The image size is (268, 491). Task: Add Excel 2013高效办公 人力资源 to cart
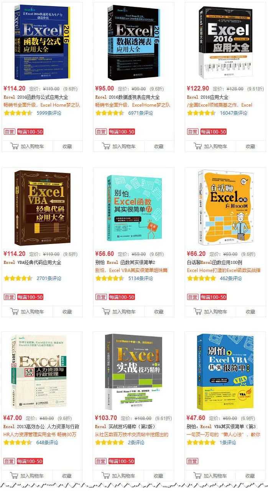pyautogui.click(x=27, y=476)
